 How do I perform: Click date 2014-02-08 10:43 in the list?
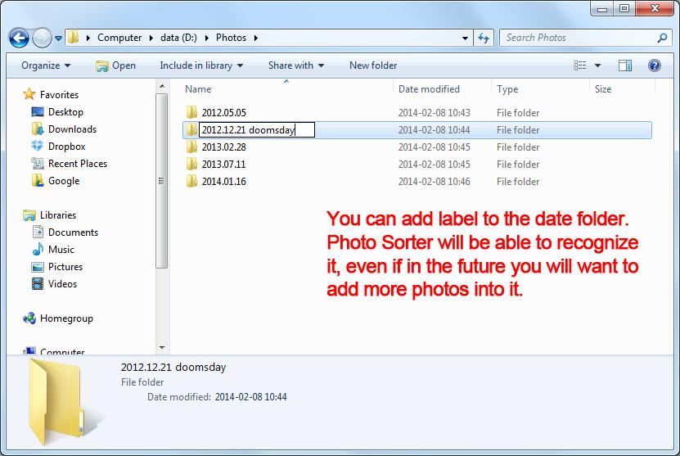point(435,113)
